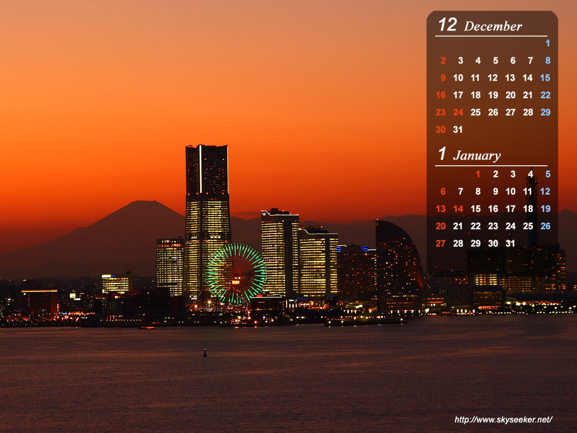The height and width of the screenshot is (433, 577).
Task: Choose December 16, shown in red
Action: (441, 95)
